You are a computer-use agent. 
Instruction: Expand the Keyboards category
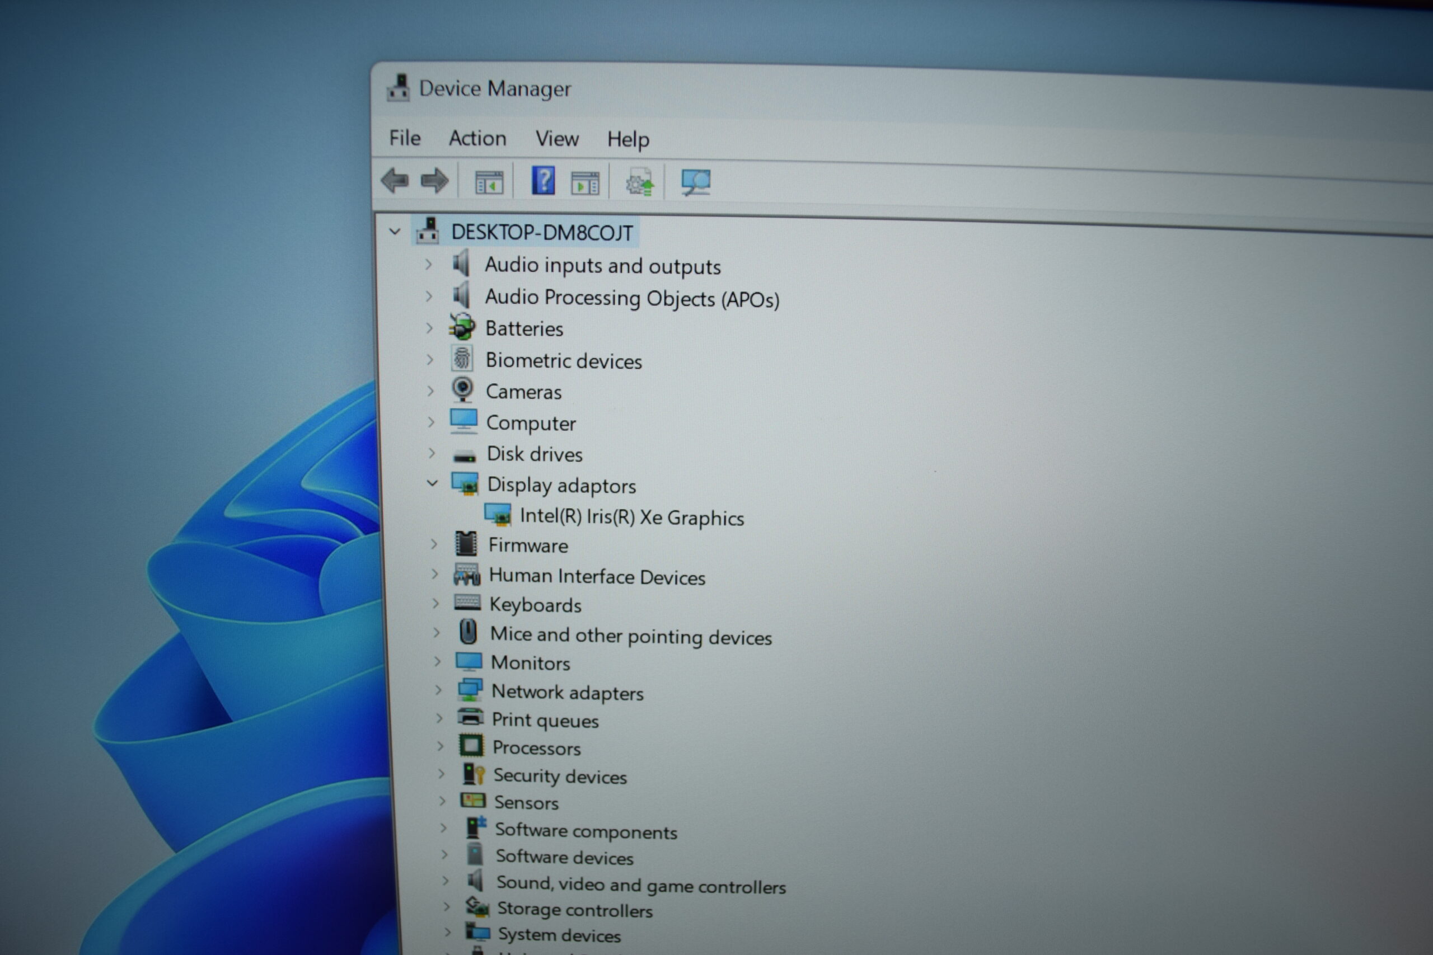point(435,603)
